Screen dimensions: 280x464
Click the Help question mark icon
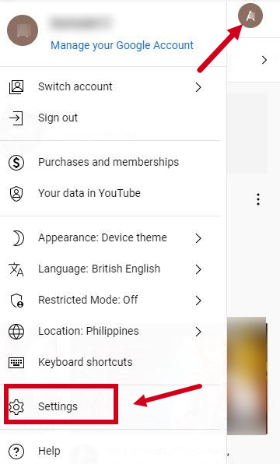[x=16, y=452]
